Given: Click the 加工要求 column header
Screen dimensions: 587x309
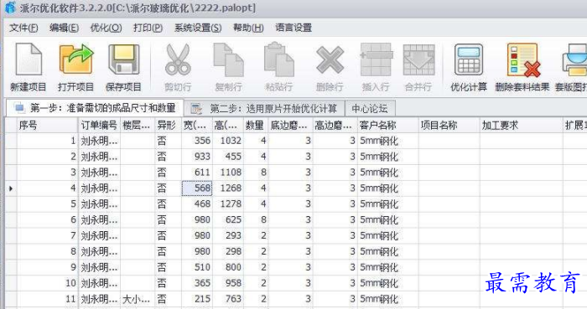Looking at the screenshot, I should click(521, 126).
